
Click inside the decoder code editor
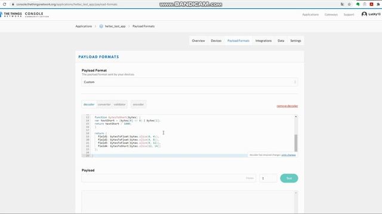point(190,136)
